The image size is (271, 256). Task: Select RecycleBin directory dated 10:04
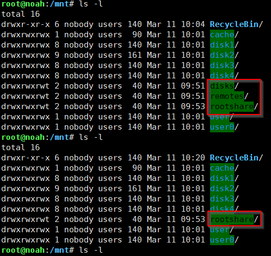pos(236,24)
